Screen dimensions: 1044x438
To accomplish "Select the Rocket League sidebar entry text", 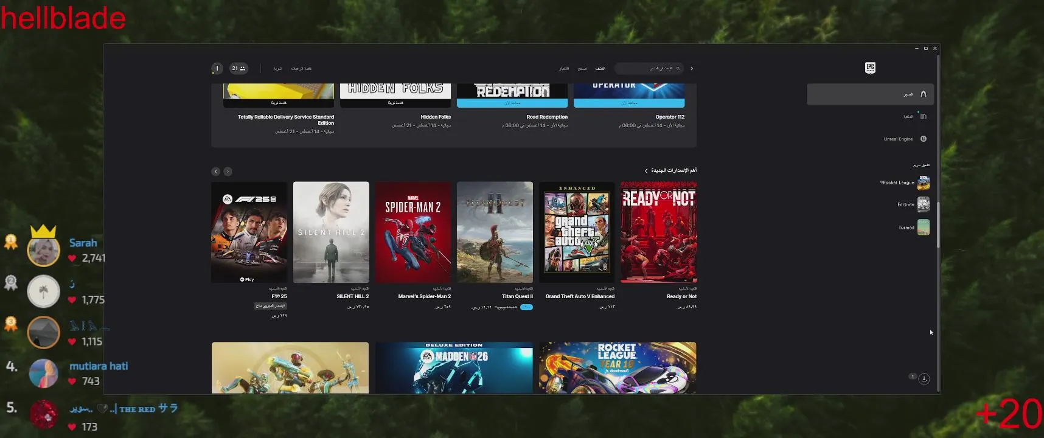I will [897, 182].
